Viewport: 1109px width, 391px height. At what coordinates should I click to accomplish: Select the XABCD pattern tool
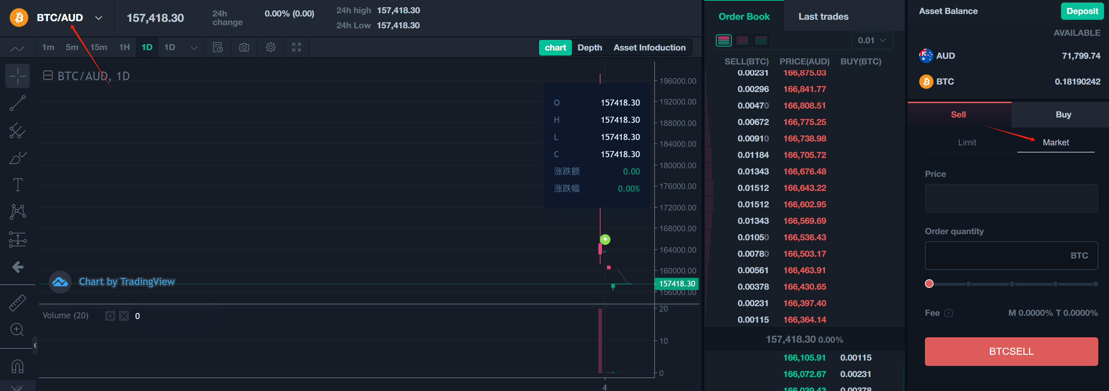17,211
